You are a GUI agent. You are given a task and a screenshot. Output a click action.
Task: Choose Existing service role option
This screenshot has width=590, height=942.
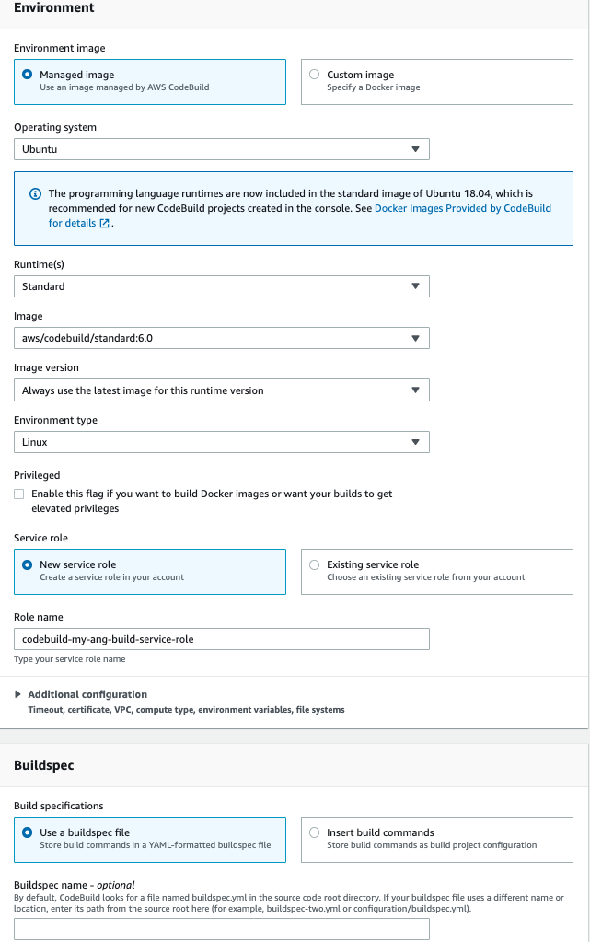(316, 564)
